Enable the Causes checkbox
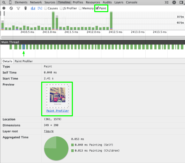Screen dimensions: 185x163 tap(46, 8)
